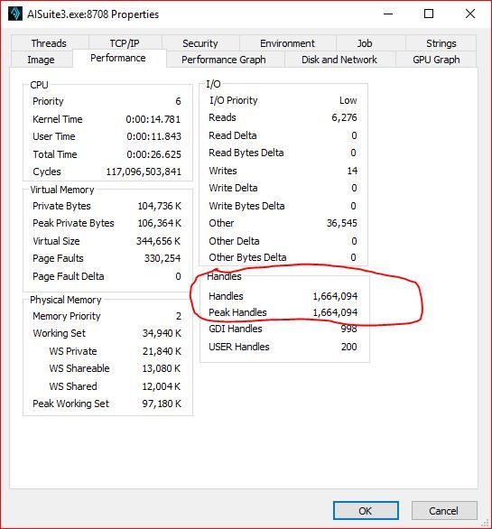Click the AISuite3 icon in title bar

14,14
